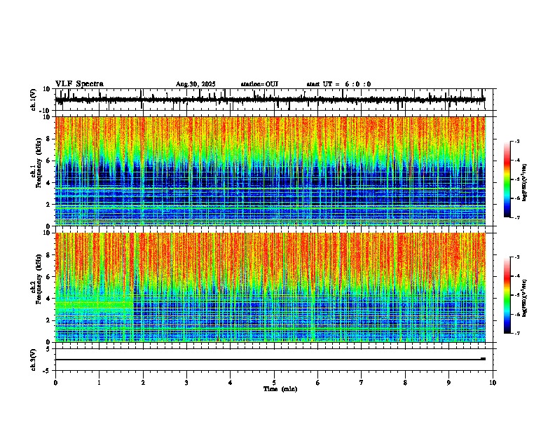
Task: Click the ch.1 voltage waveform trace
Action: pyautogui.click(x=270, y=100)
